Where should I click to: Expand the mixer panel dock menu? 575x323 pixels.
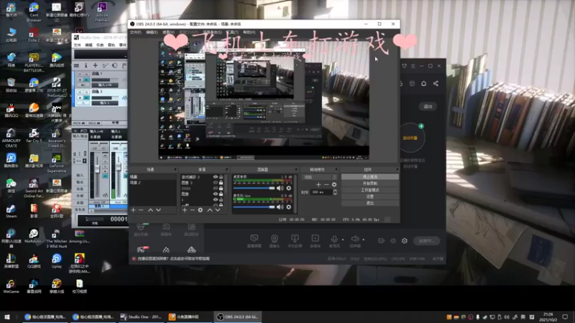point(295,169)
